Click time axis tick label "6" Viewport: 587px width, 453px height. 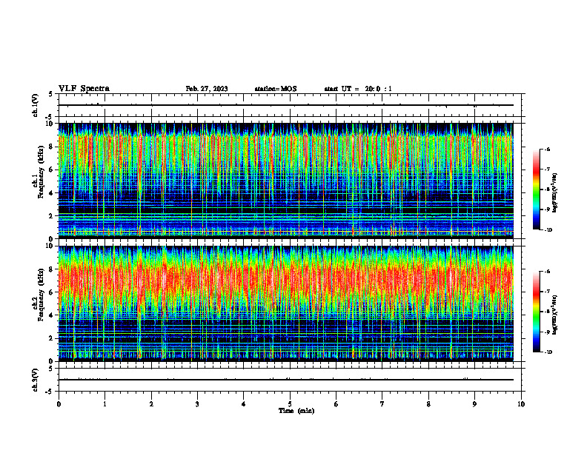336,404
